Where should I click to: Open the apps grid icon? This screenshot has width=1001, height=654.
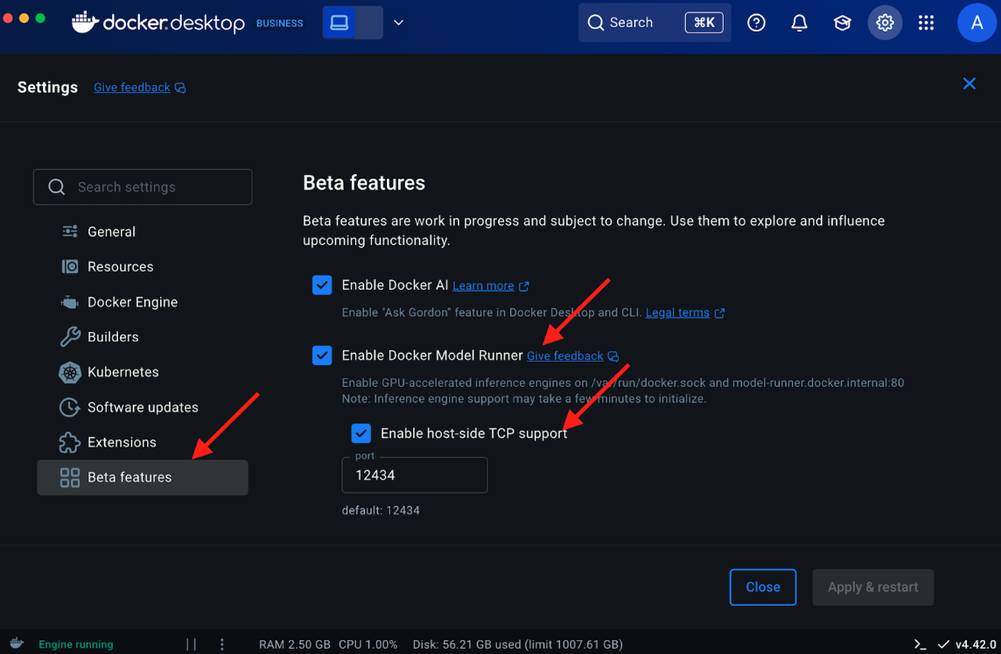tap(926, 23)
